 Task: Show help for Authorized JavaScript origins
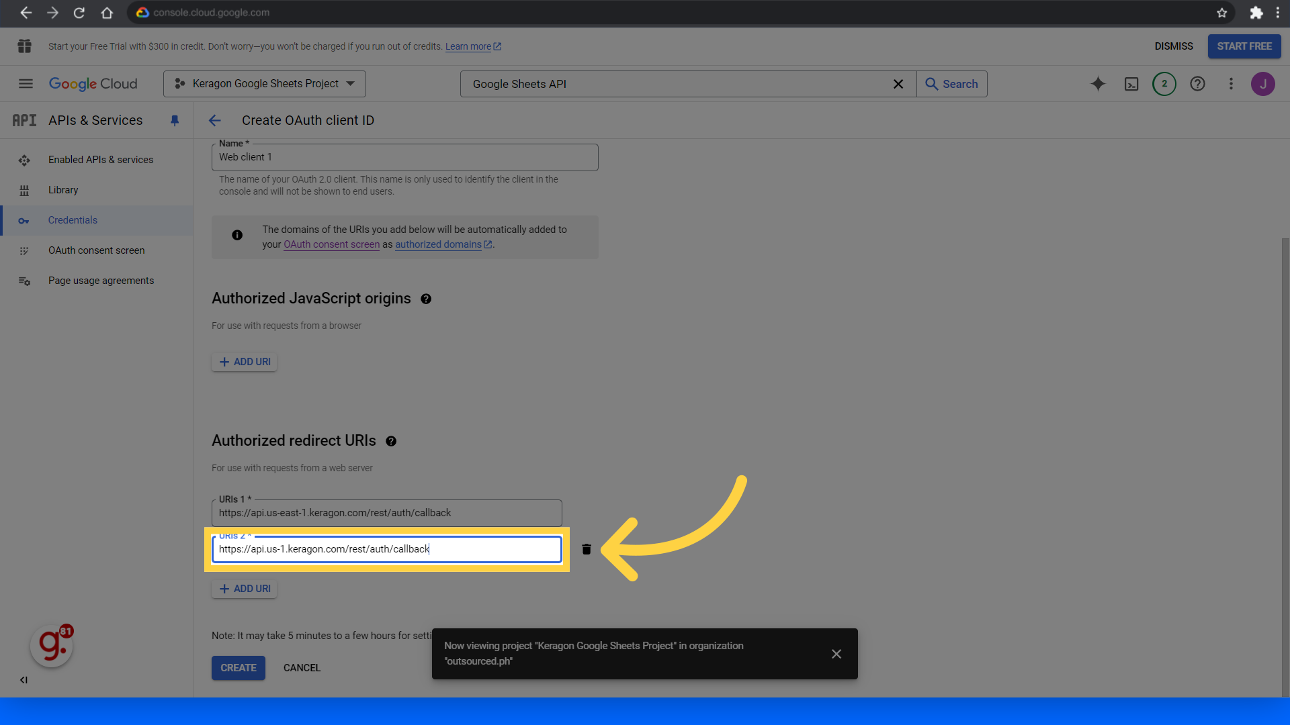[426, 299]
